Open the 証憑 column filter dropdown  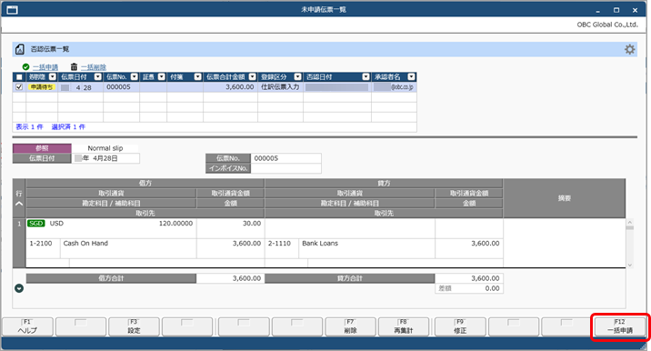pos(162,77)
